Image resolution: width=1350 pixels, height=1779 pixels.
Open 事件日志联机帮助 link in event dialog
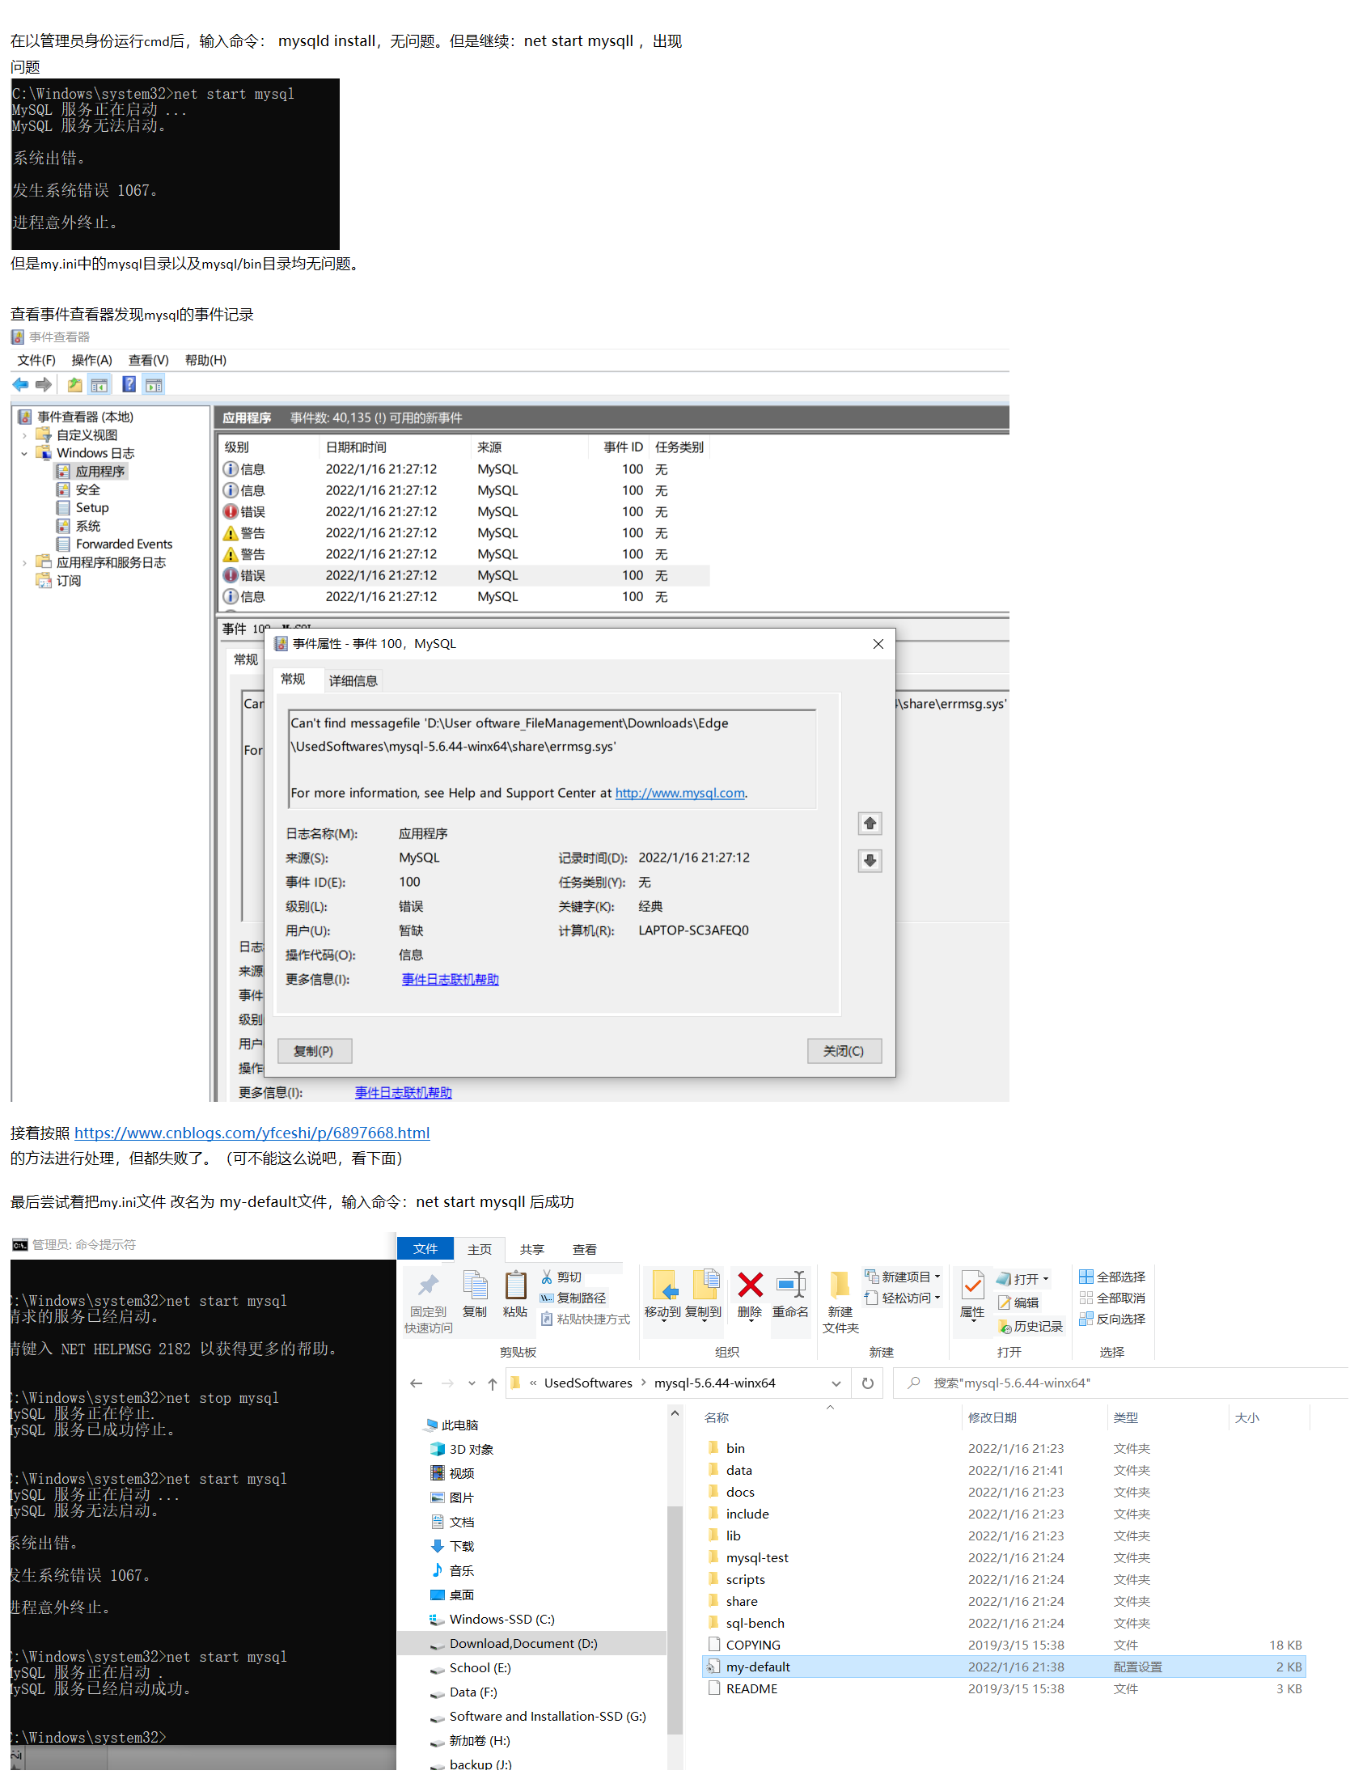coord(451,980)
